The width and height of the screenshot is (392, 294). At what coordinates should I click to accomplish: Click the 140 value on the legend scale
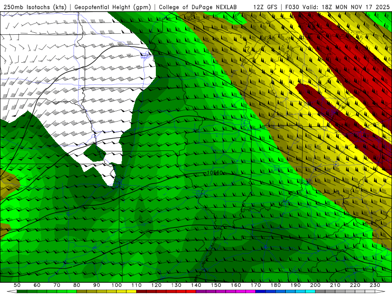(x=196, y=285)
